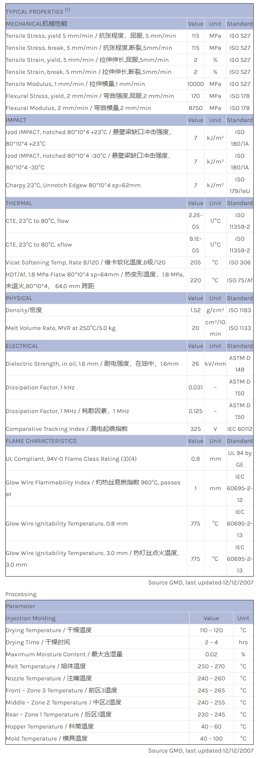Select the Vicat Softening Temp row label
This screenshot has width=257, height=758.
pos(86,262)
